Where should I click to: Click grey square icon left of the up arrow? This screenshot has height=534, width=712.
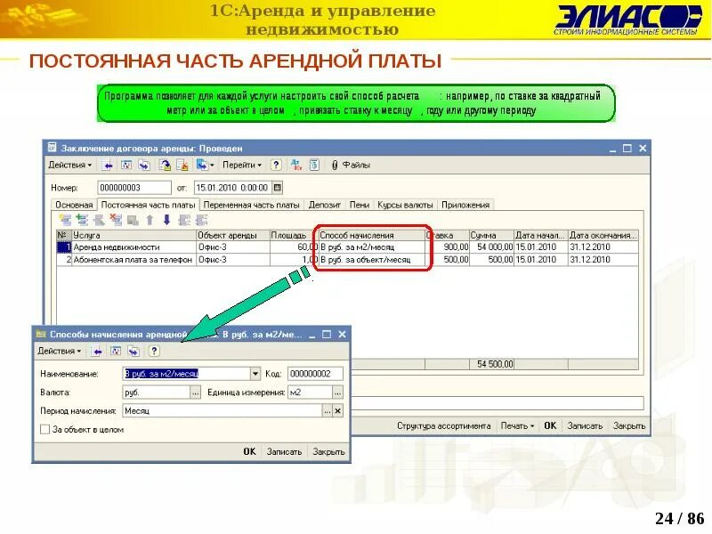[133, 221]
